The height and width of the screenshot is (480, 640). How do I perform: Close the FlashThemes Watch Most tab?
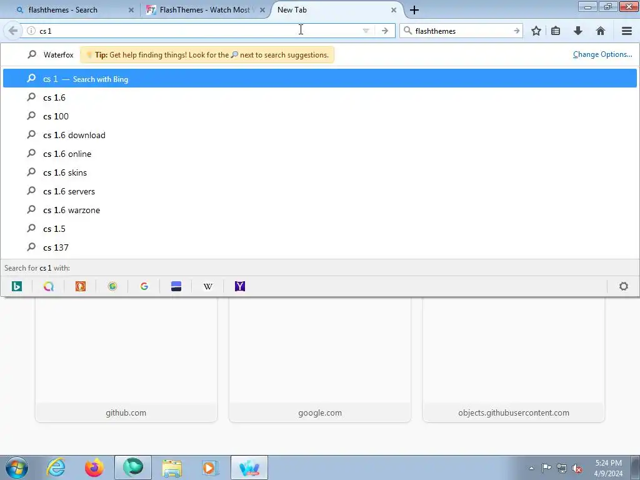(x=262, y=10)
